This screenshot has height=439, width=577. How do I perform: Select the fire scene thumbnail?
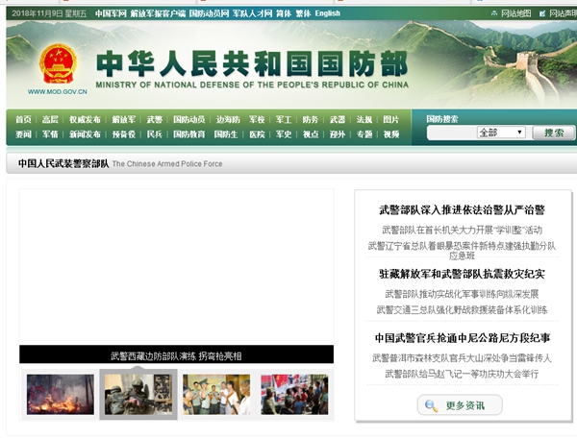tap(60, 394)
